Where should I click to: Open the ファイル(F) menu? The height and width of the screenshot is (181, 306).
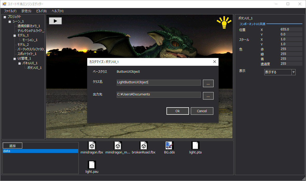click(x=10, y=11)
